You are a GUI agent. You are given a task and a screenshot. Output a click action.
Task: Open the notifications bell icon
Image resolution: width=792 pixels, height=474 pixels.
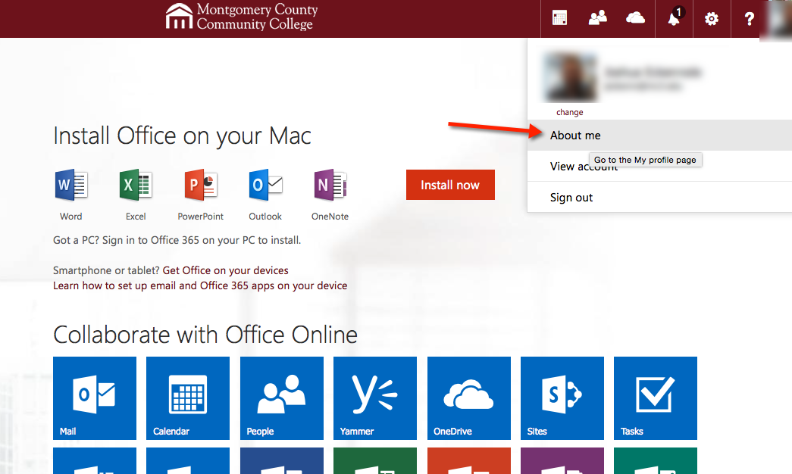(675, 19)
